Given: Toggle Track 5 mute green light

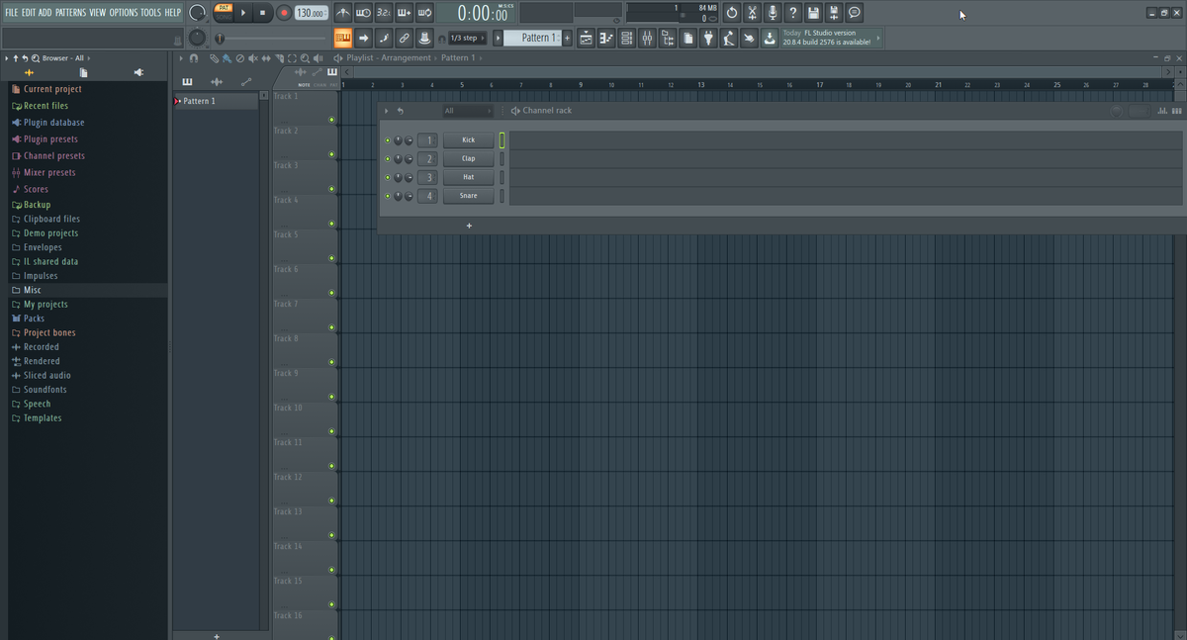Looking at the screenshot, I should point(331,258).
